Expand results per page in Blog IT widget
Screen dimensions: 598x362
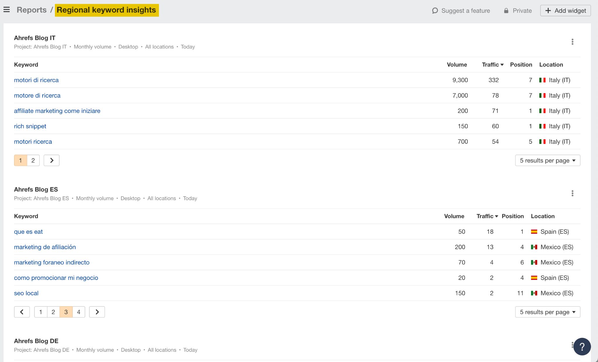[x=547, y=160]
